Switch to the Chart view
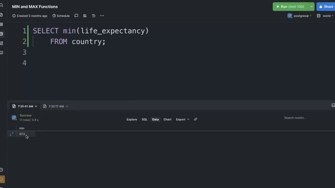The width and height of the screenshot is (335, 188). (x=167, y=120)
